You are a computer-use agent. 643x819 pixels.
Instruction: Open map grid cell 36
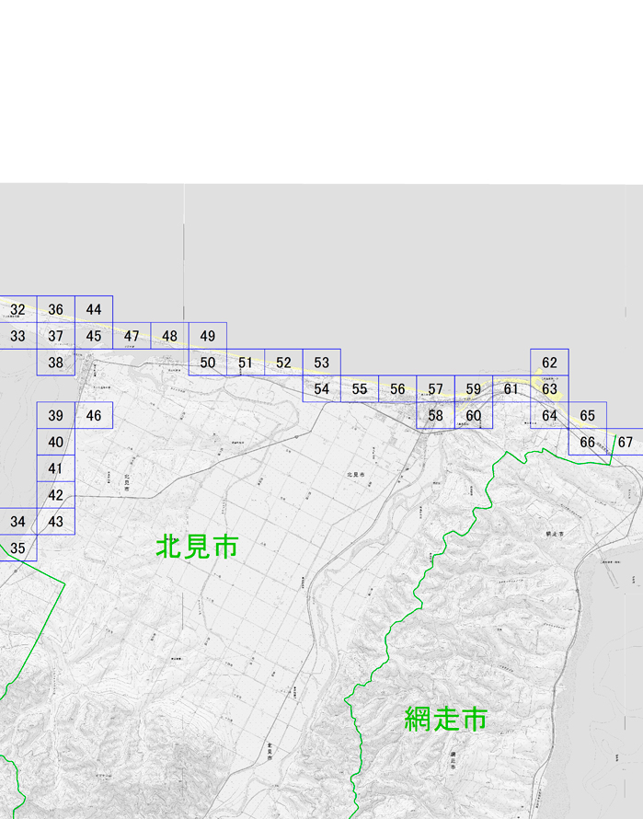pos(56,309)
